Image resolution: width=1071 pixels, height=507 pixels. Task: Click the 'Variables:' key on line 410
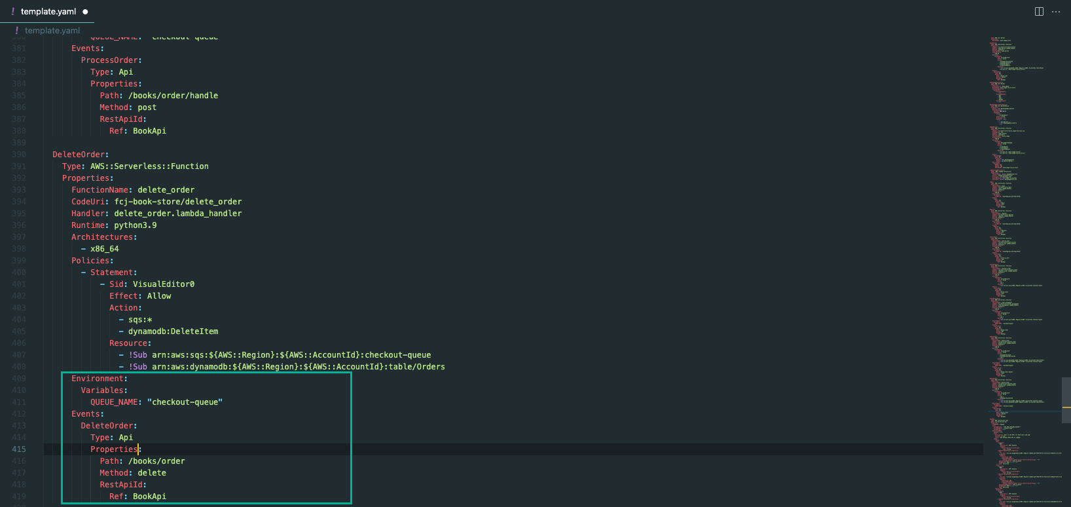104,390
